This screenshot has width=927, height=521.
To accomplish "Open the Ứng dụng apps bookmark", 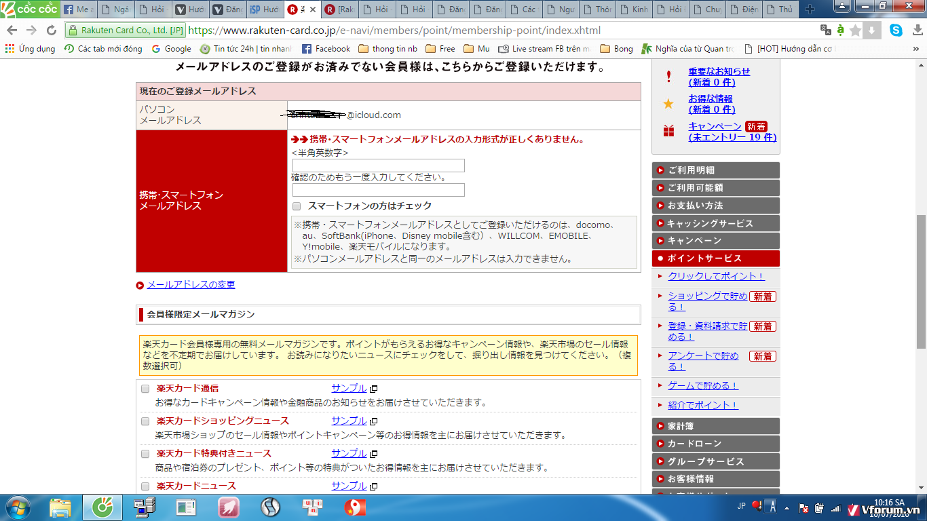I will pyautogui.click(x=30, y=49).
